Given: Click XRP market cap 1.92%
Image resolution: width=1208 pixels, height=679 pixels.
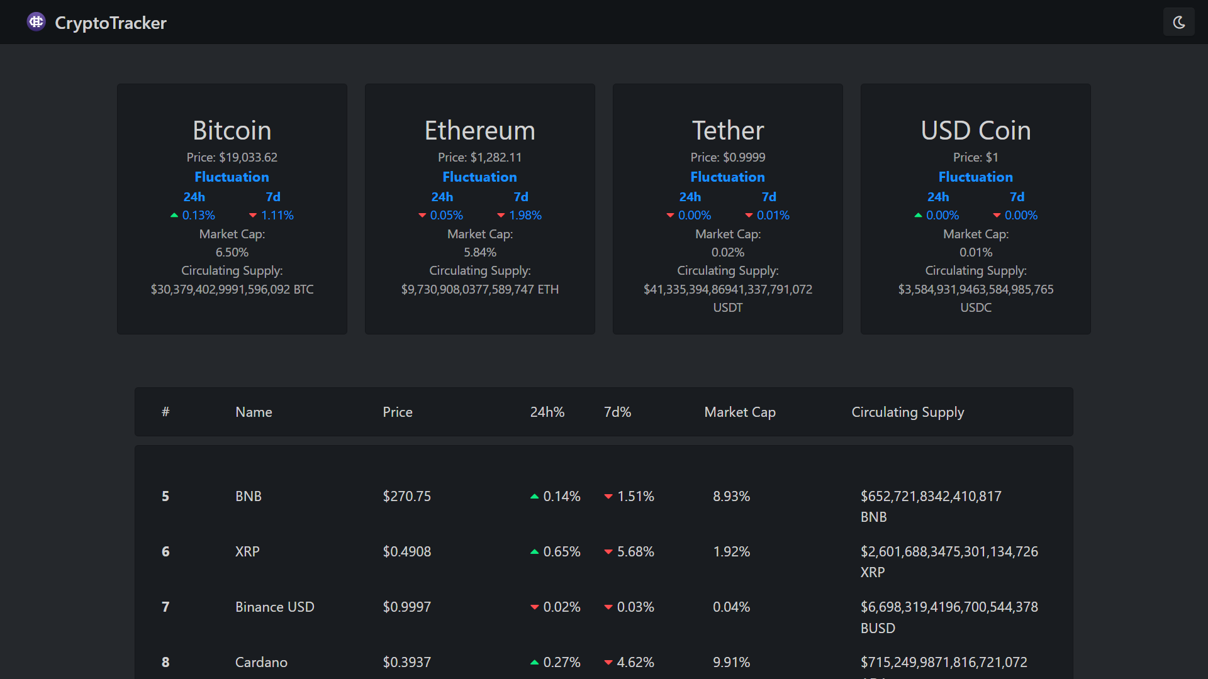Looking at the screenshot, I should click(731, 551).
